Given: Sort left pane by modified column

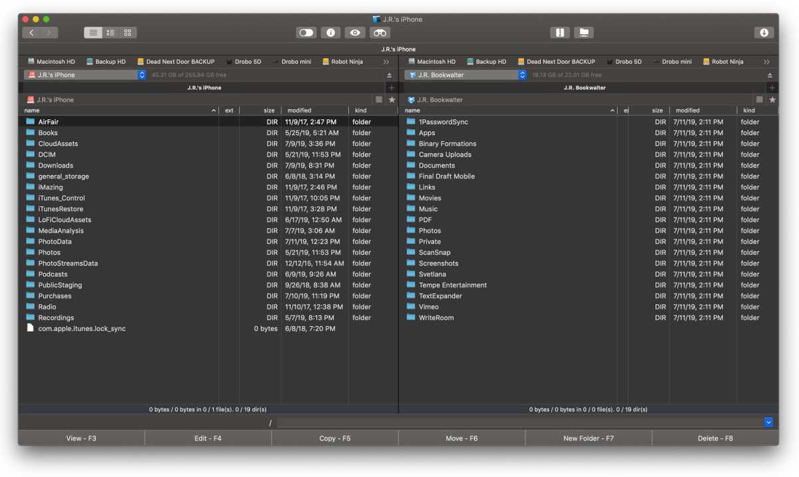Looking at the screenshot, I should 315,110.
